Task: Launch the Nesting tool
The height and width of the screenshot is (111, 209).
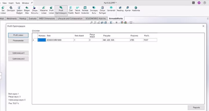Action: pyautogui.click(x=120, y=9)
